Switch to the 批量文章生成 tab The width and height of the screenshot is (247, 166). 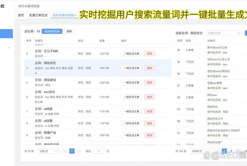38,15
